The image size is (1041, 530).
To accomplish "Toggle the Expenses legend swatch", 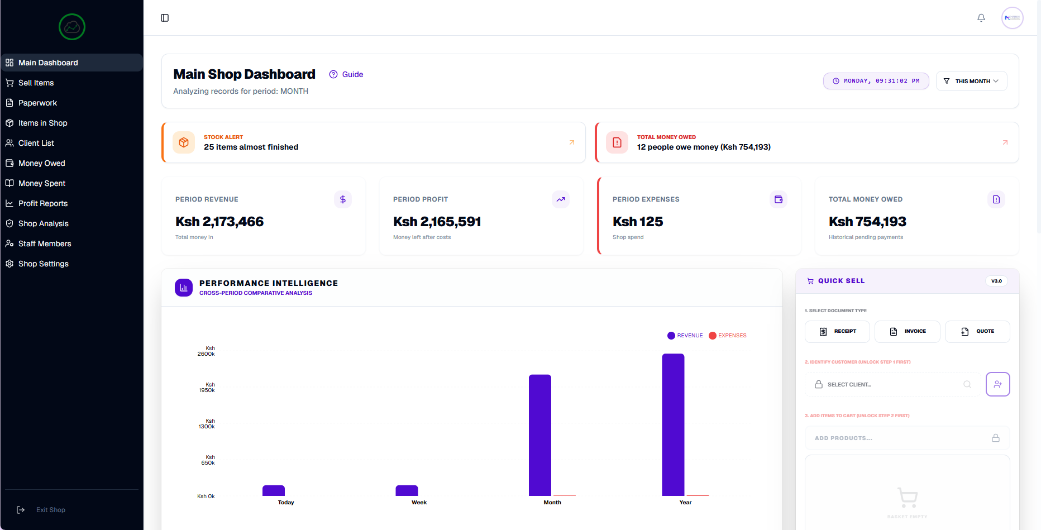I will tap(713, 336).
